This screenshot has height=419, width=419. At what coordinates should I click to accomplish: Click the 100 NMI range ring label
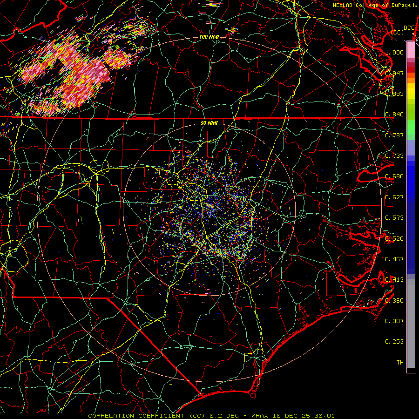point(209,37)
